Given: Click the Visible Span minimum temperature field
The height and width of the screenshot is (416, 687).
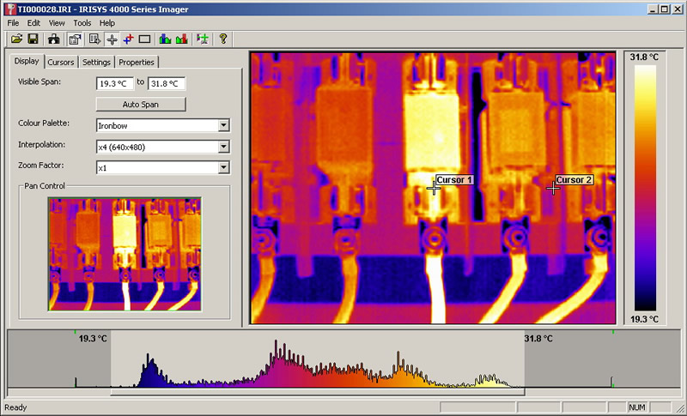Looking at the screenshot, I should click(115, 84).
